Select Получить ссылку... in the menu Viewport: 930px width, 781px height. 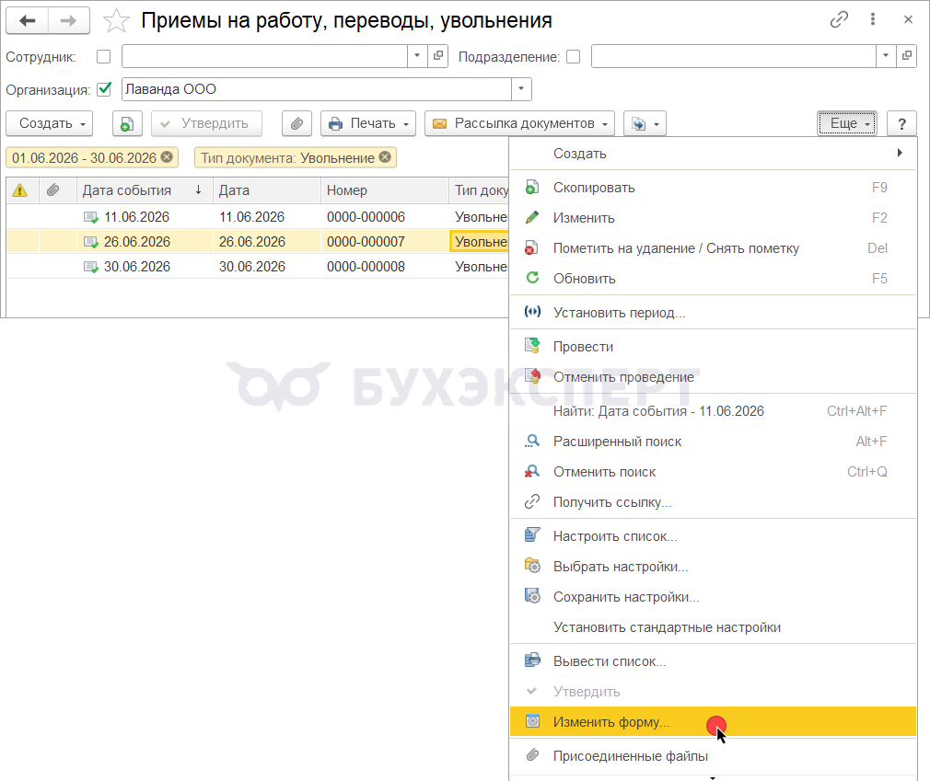pos(713,502)
